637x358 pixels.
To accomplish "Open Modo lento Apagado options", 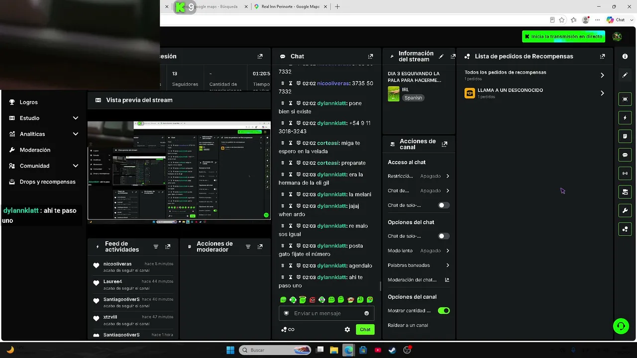I will pos(447,251).
